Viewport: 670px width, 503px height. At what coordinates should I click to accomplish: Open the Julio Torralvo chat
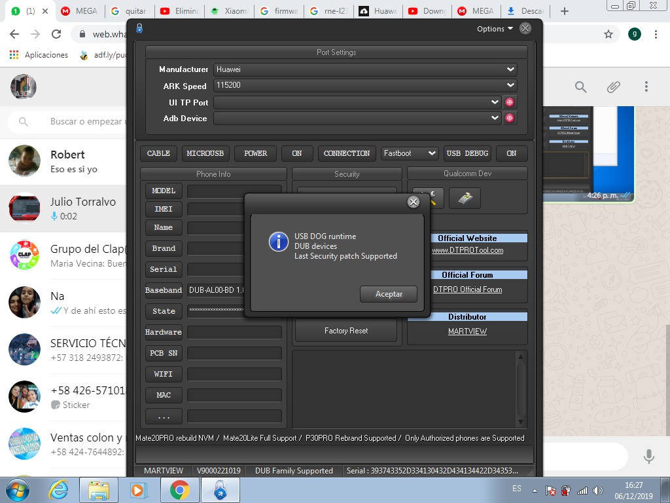coord(63,209)
